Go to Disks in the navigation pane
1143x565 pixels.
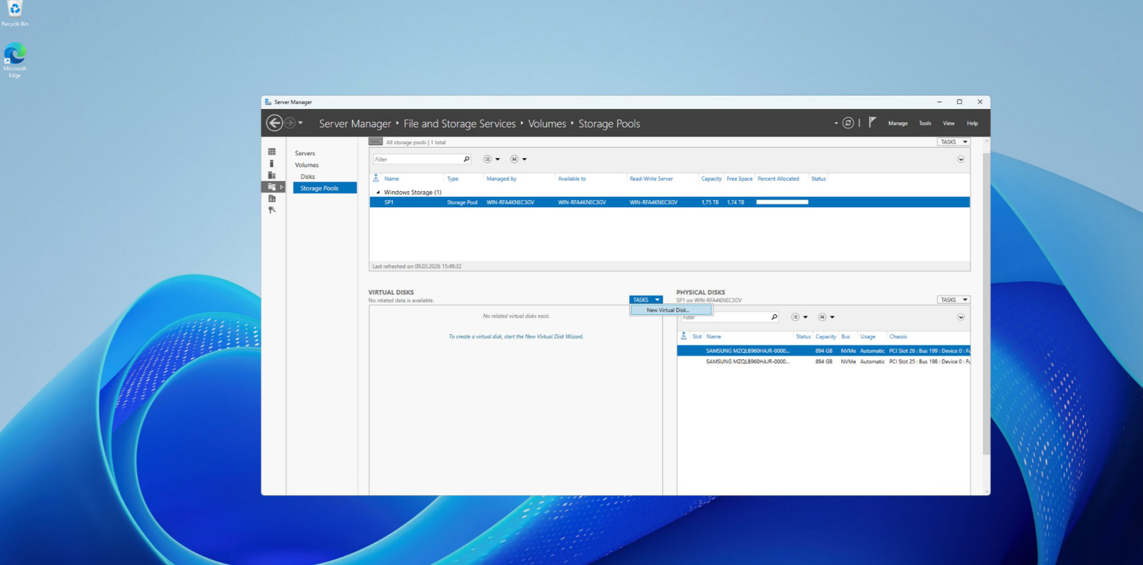(307, 177)
